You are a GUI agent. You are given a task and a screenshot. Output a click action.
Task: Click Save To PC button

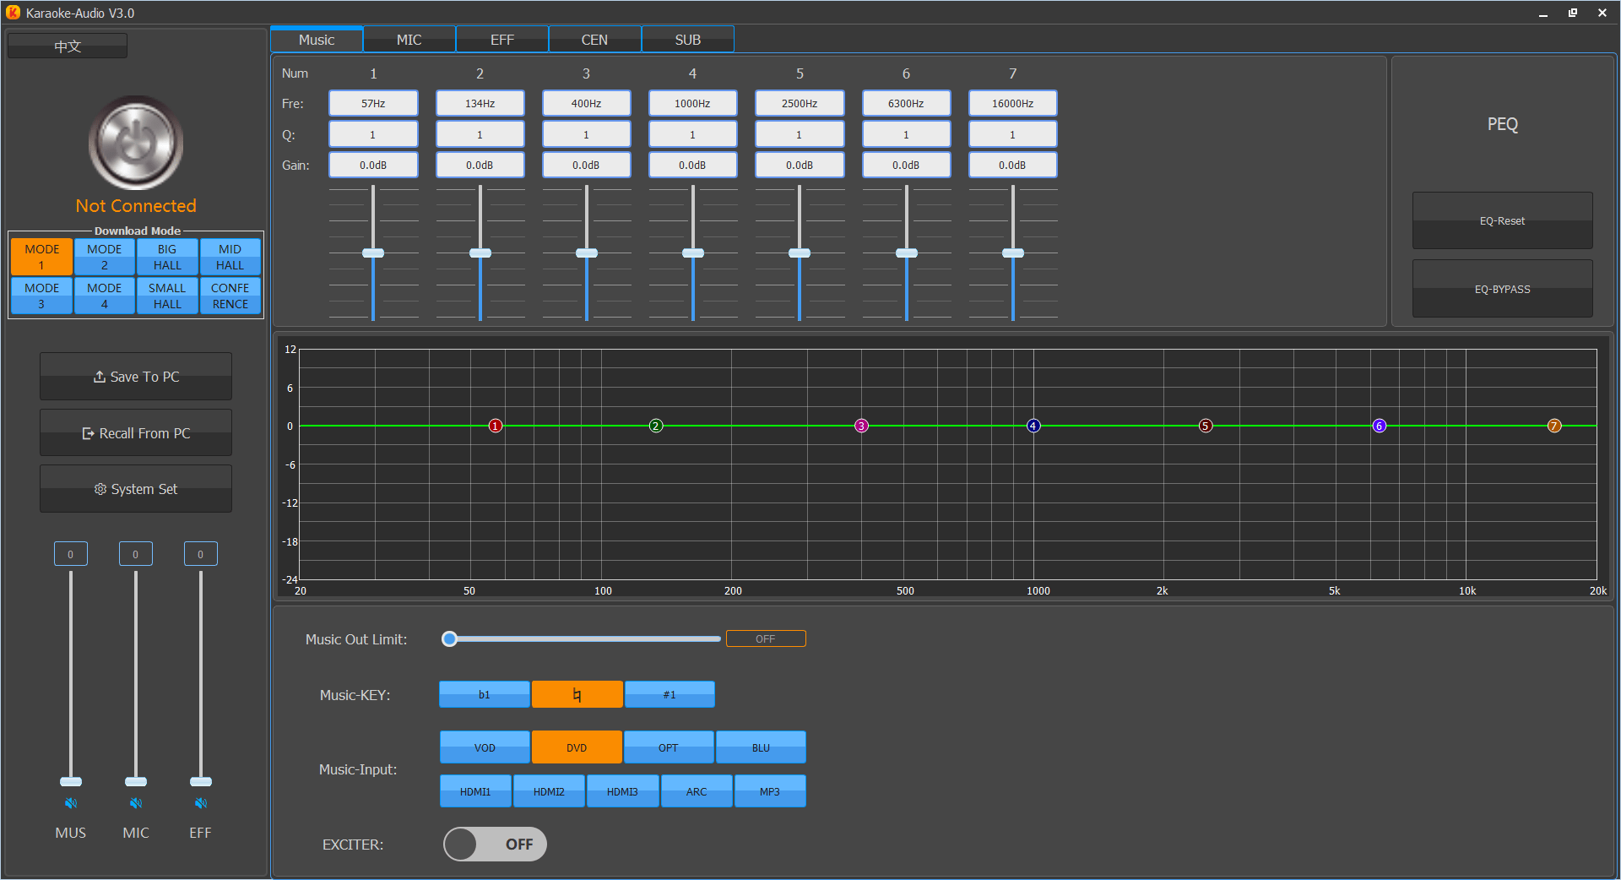tap(136, 377)
